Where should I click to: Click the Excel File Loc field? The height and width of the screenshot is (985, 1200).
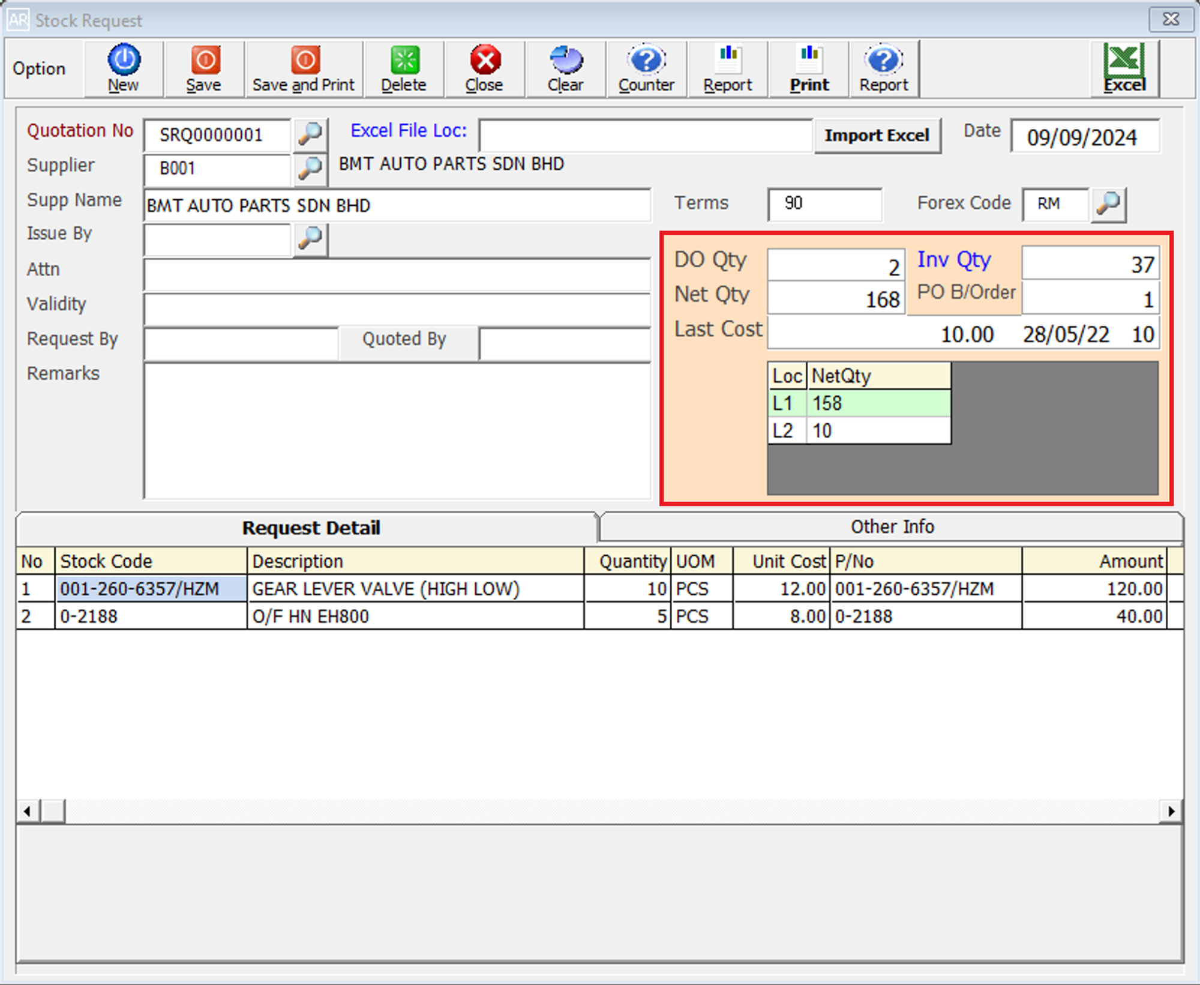[x=646, y=135]
